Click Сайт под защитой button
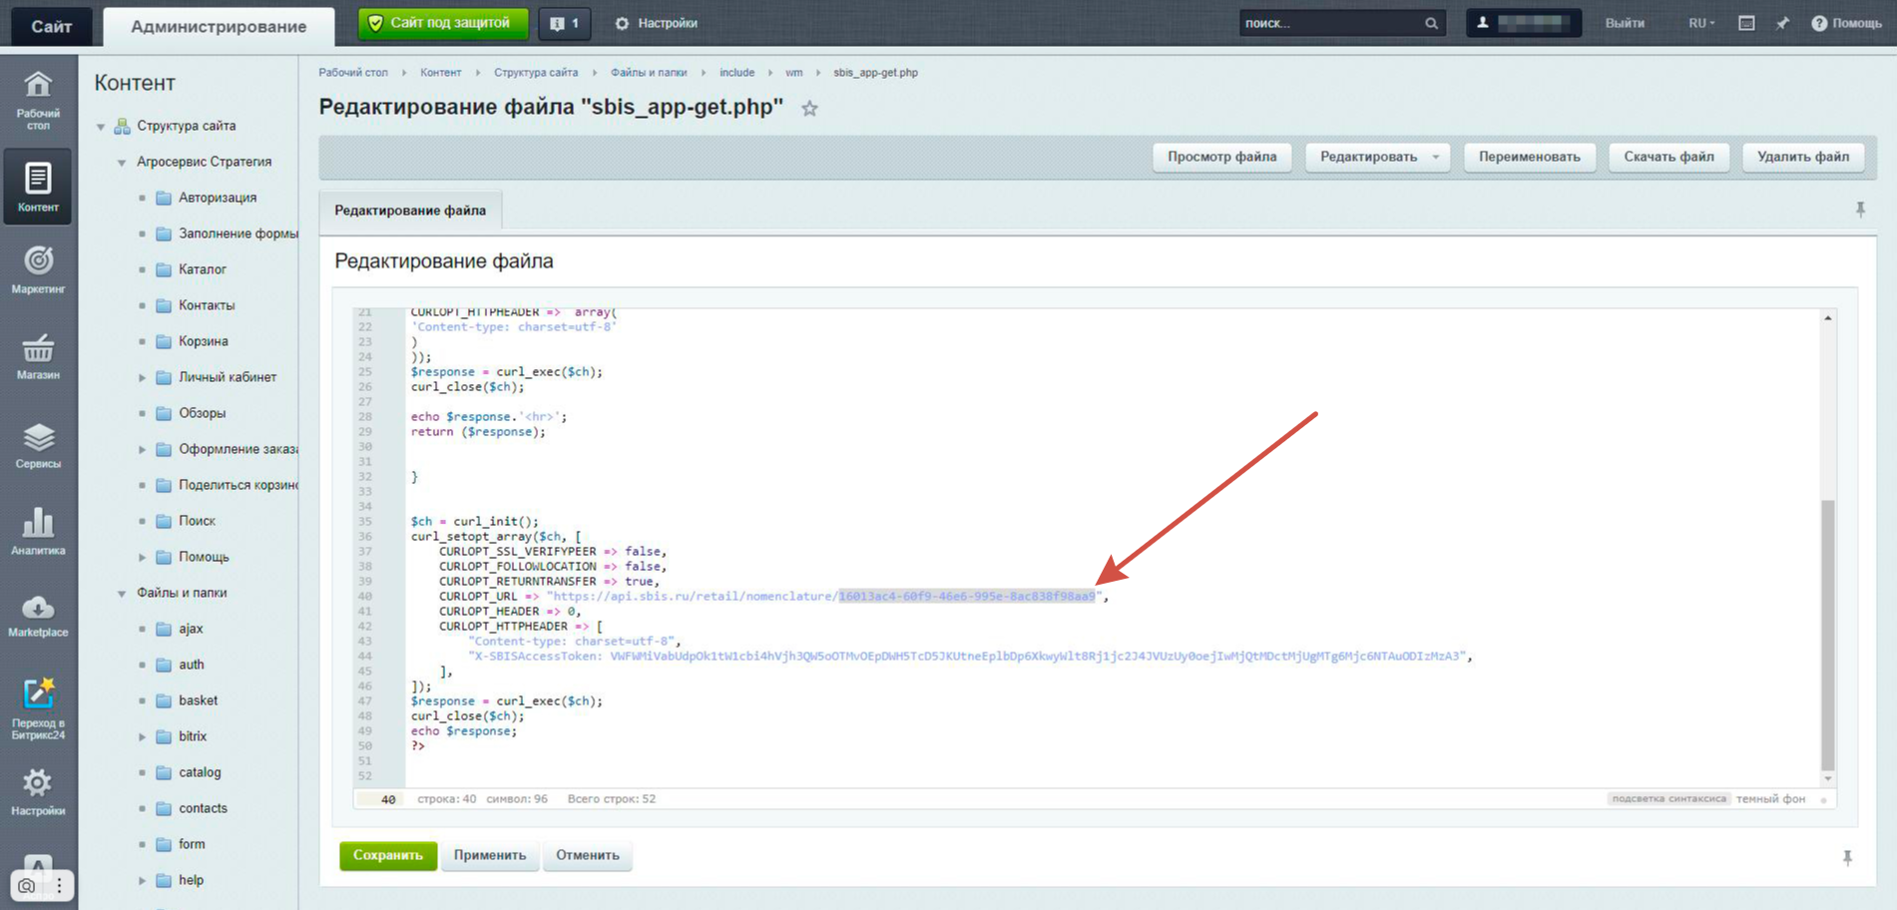 (443, 23)
